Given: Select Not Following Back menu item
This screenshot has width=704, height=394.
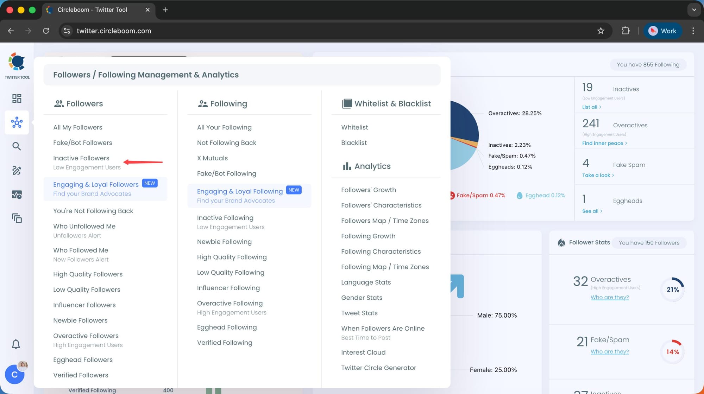Looking at the screenshot, I should click(x=226, y=143).
